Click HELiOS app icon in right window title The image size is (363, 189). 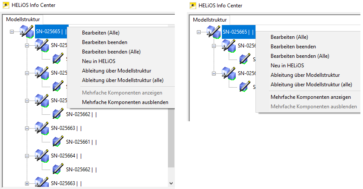(193, 6)
